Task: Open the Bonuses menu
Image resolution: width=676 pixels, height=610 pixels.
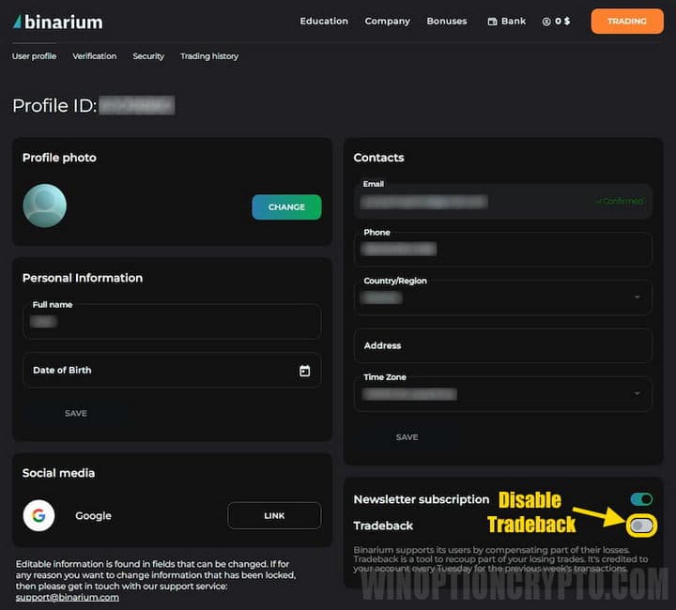Action: (446, 21)
